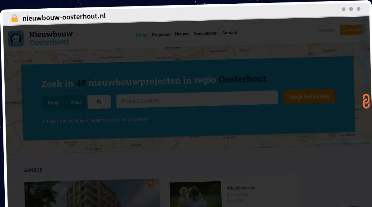Open the Projecten menu item
Viewport: 372px width, 207px height.
pyautogui.click(x=161, y=34)
